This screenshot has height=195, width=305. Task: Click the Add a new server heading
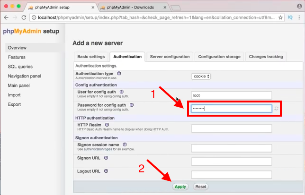coord(98,43)
